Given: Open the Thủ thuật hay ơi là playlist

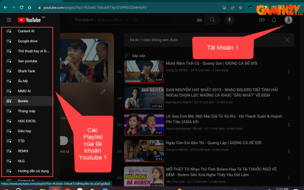Looking at the screenshot, I should [x=27, y=51].
